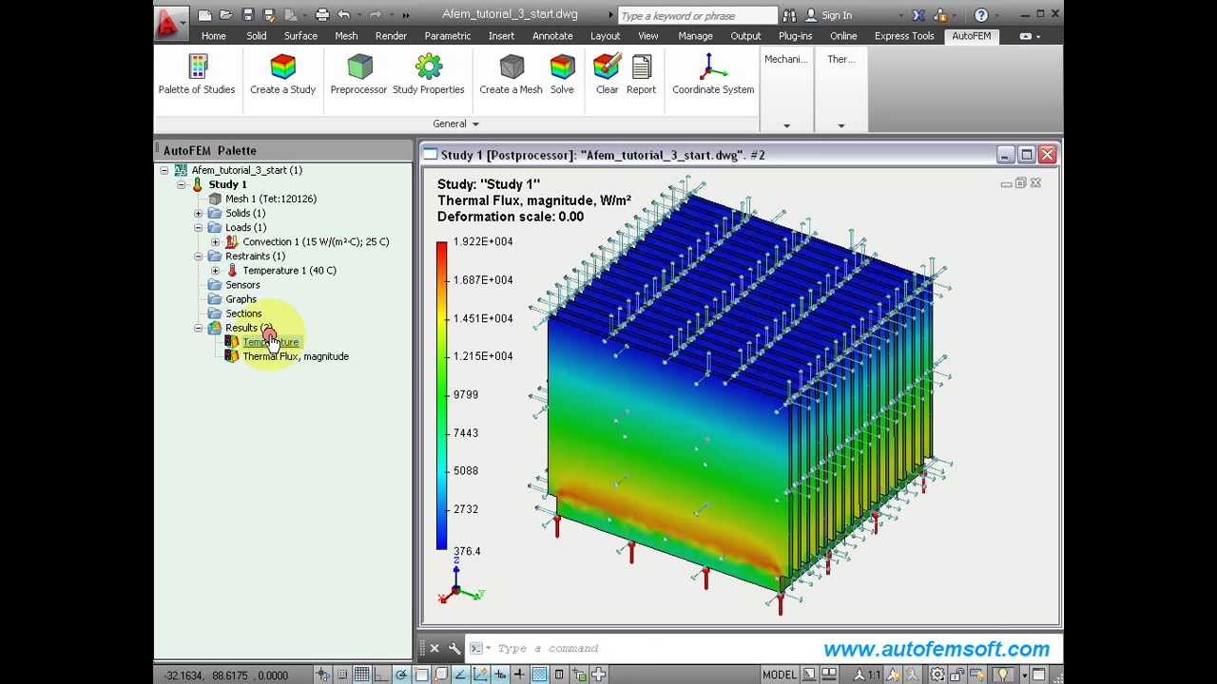Click the keyword search field
The width and height of the screenshot is (1217, 684).
pyautogui.click(x=697, y=15)
